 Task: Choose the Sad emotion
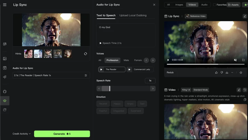point(142,104)
